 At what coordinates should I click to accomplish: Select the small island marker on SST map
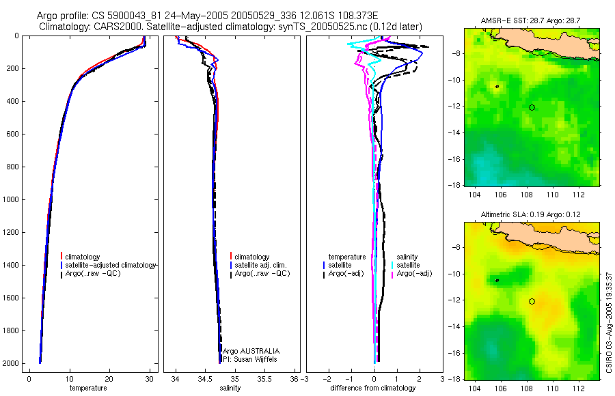497,87
